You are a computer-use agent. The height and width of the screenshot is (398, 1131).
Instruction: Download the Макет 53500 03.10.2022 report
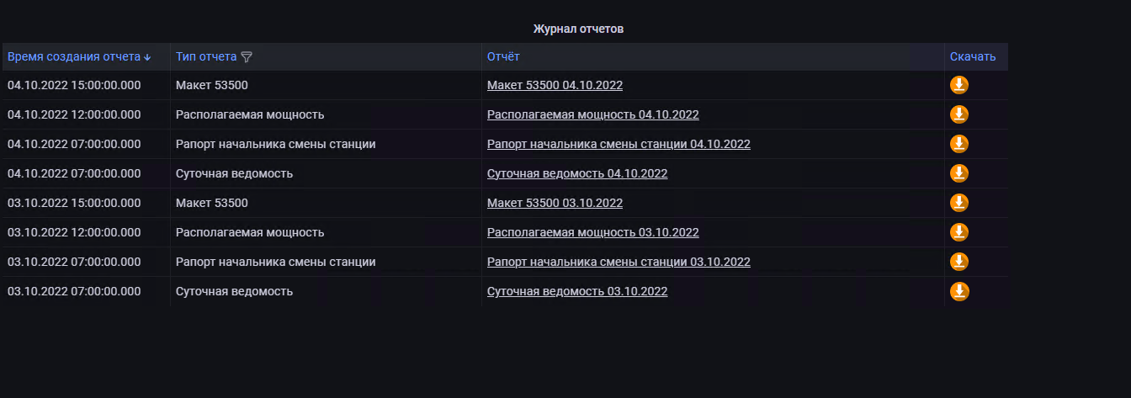pyautogui.click(x=959, y=203)
